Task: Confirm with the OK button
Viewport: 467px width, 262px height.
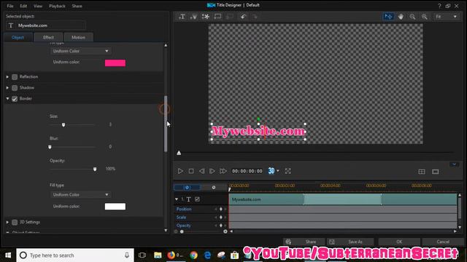Action: 399,242
